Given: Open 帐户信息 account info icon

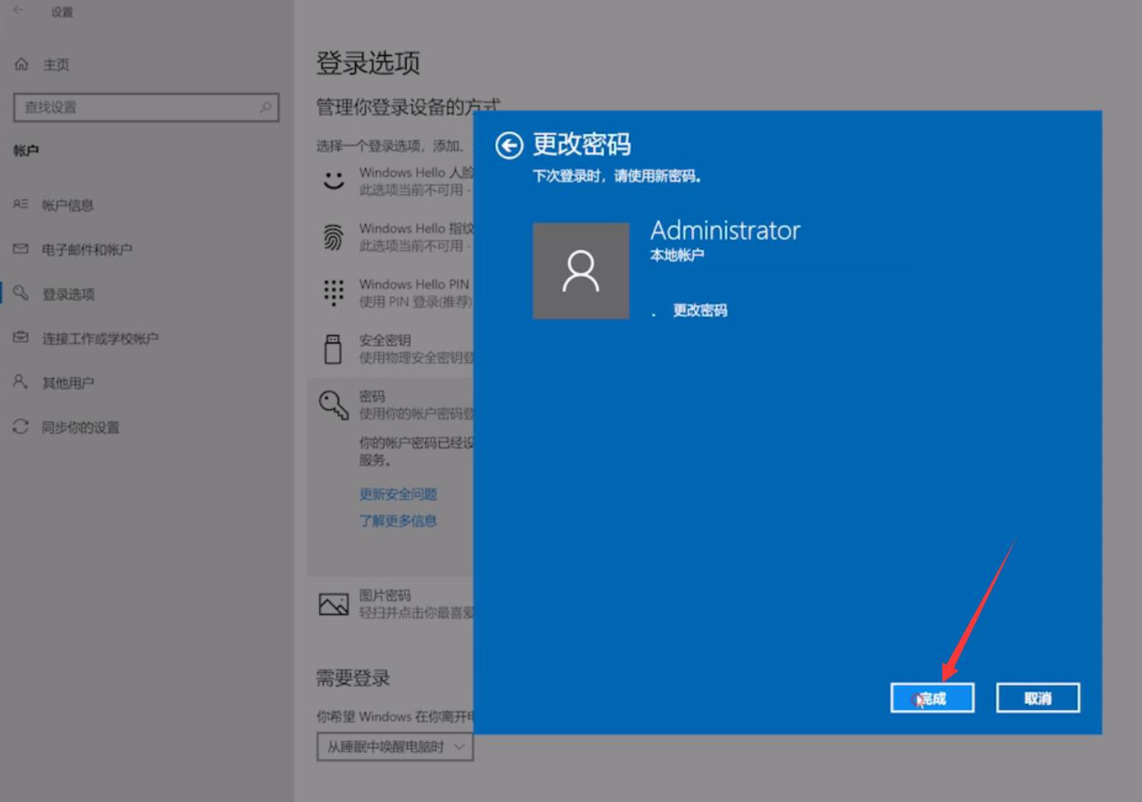Looking at the screenshot, I should [x=21, y=204].
